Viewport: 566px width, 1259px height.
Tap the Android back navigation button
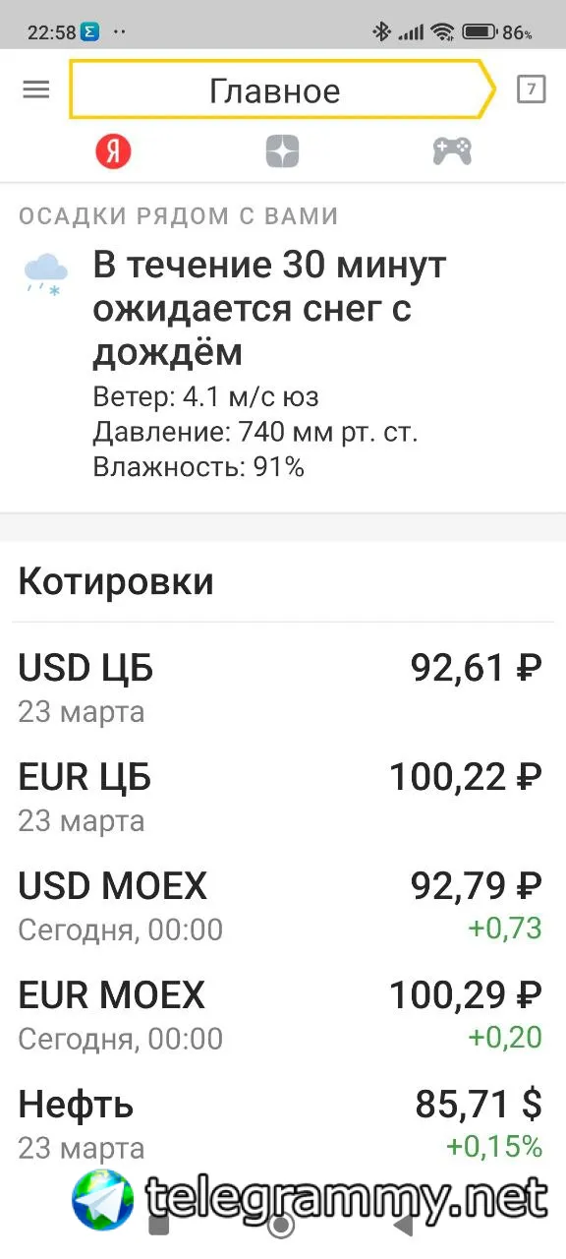point(403,1225)
